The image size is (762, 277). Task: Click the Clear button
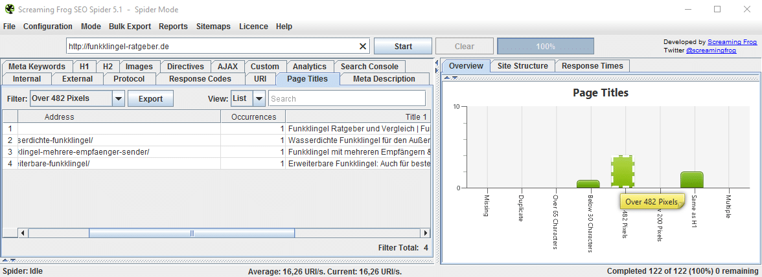464,47
